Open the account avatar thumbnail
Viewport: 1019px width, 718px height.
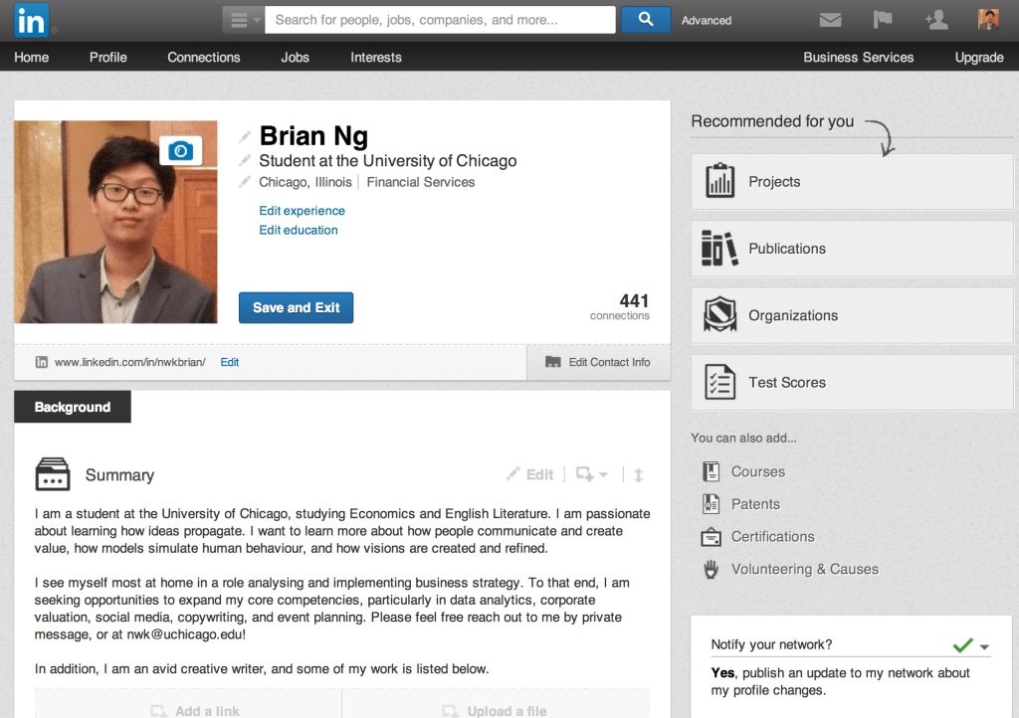(988, 20)
